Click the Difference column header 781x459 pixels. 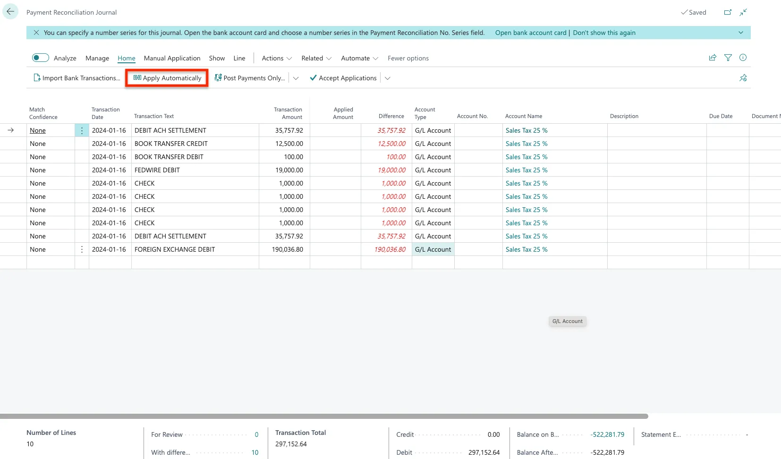pyautogui.click(x=391, y=116)
